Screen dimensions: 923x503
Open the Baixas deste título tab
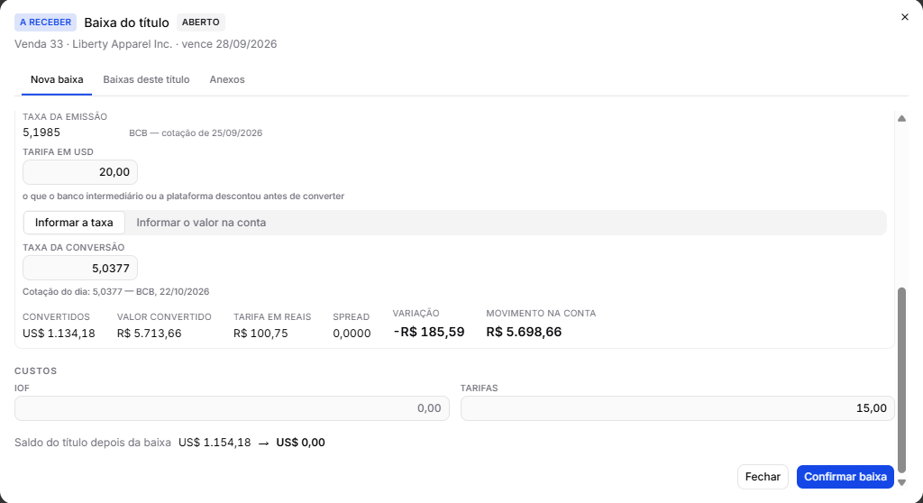tap(146, 79)
